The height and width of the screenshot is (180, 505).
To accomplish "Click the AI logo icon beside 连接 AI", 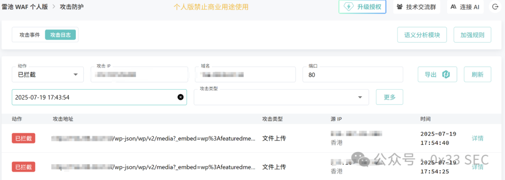I will click(454, 7).
